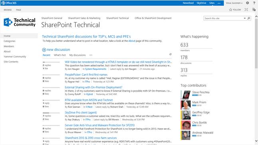This screenshot has width=258, height=145.
Task: Open the discussion views ellipsis menu
Action: click(x=91, y=55)
